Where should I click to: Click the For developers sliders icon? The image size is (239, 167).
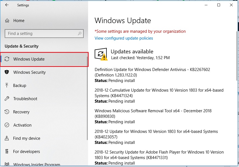(x=7, y=152)
